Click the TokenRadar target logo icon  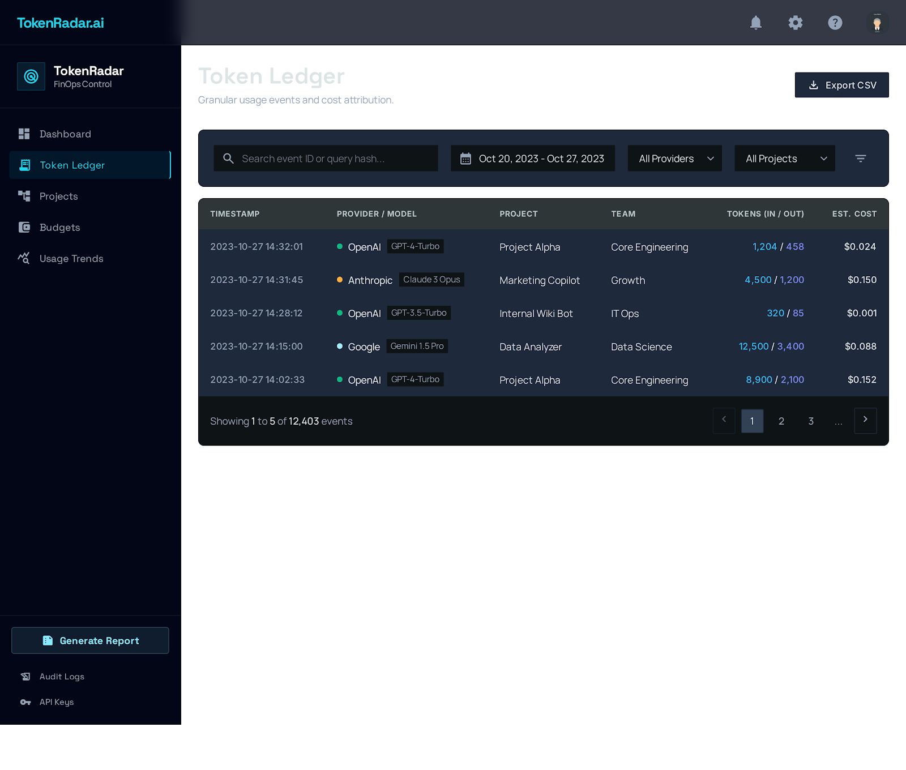tap(31, 76)
